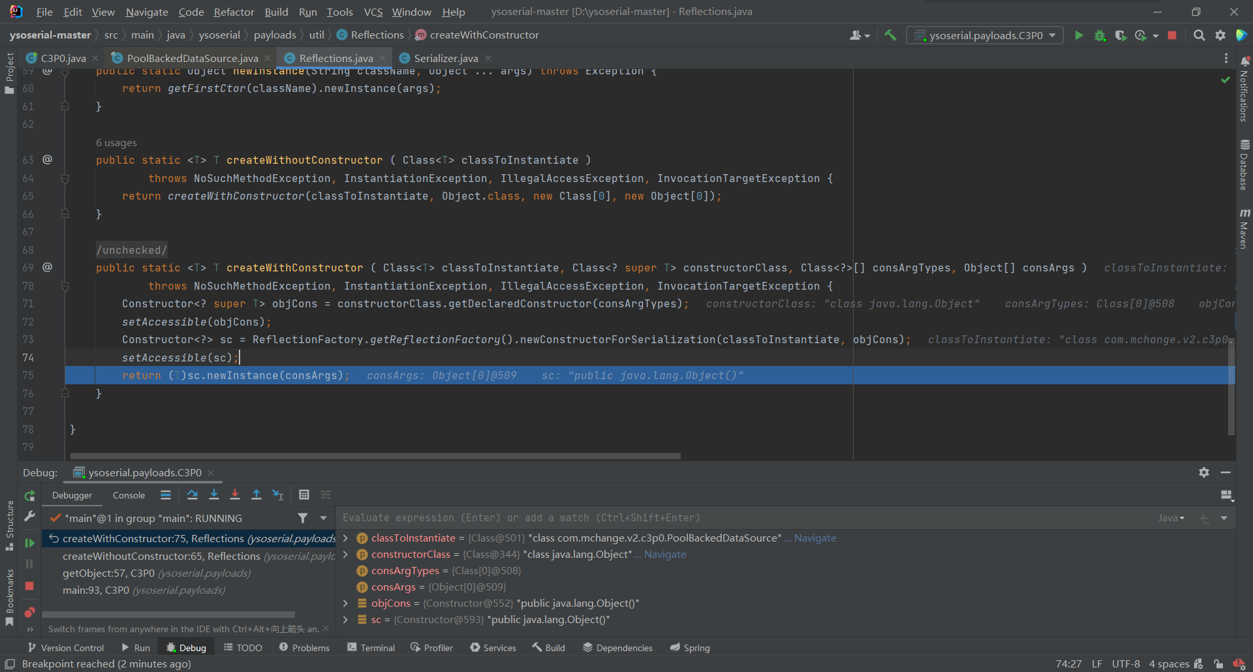Toggle the tool window bars icon in status bar
Viewport: 1253px width, 672px height.
[10, 664]
